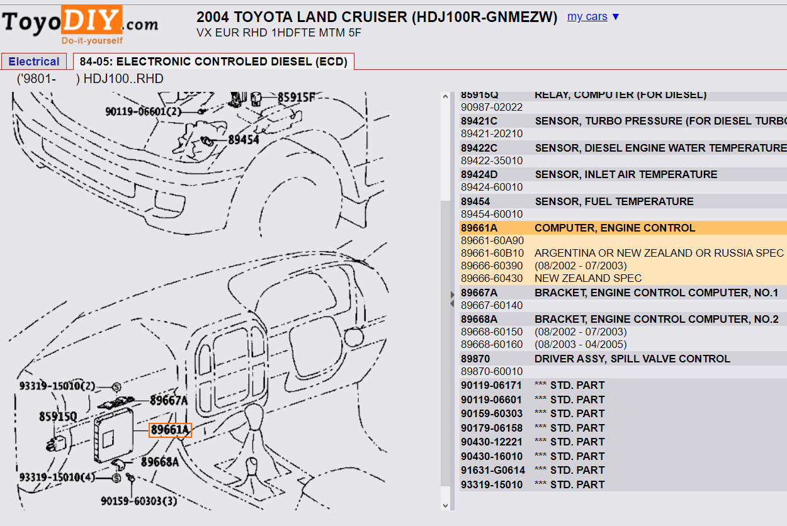The image size is (787, 526).
Task: Select std part 90119-06171 row
Action: coord(623,385)
